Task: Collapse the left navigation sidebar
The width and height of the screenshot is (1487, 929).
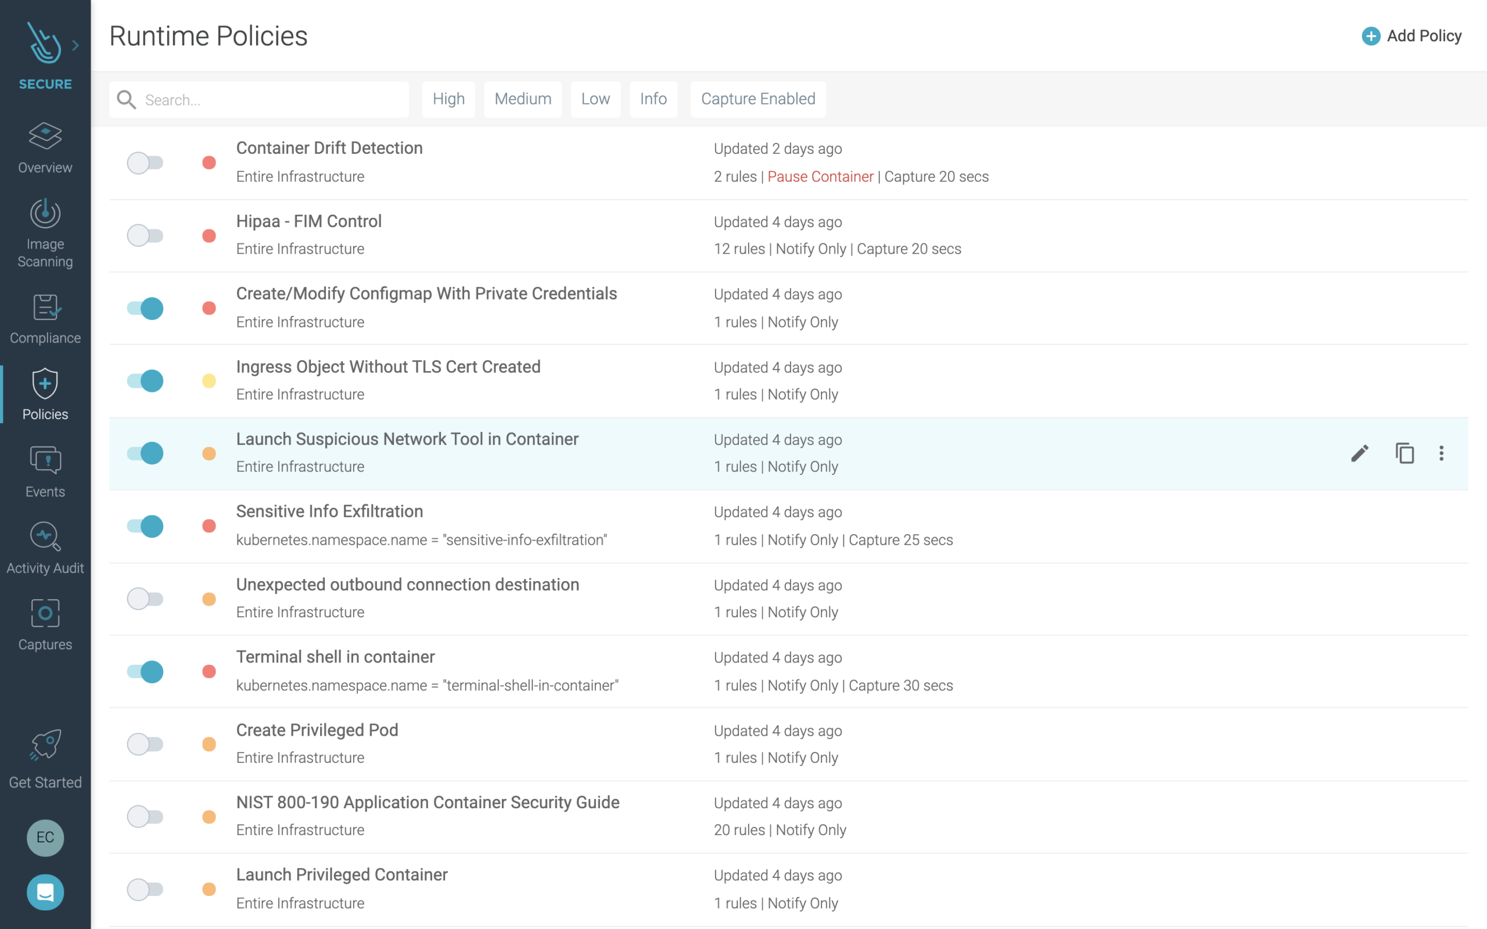Action: click(76, 44)
